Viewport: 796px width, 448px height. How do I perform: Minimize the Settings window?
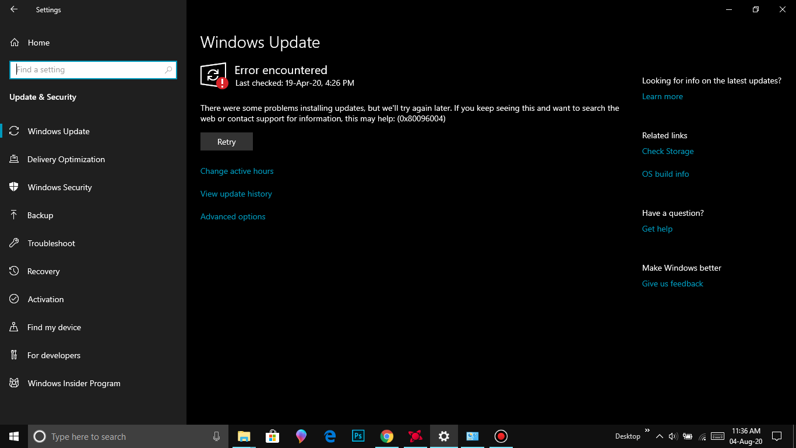(x=729, y=9)
